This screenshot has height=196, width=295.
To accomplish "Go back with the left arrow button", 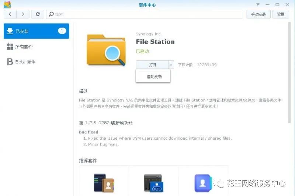I will [10, 14].
